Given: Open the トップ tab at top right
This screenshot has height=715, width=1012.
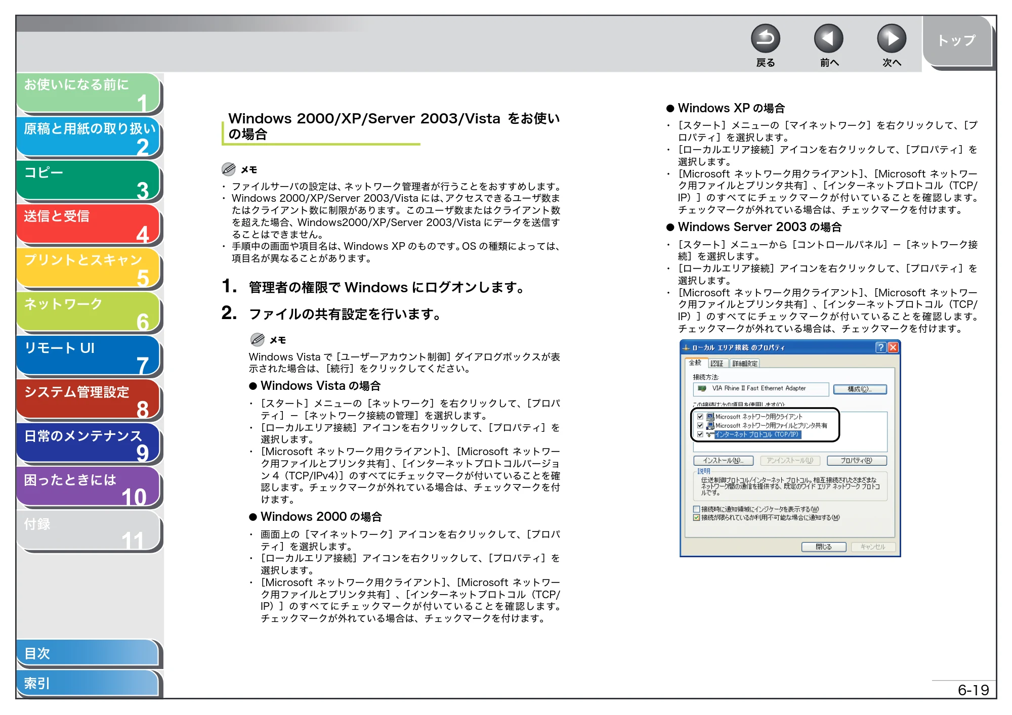Looking at the screenshot, I should 957,41.
